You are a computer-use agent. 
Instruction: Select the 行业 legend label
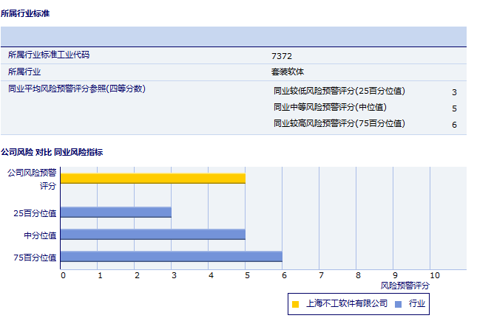pos(417,303)
